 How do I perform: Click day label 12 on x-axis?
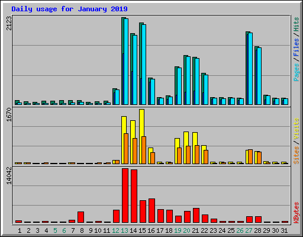(x=115, y=230)
